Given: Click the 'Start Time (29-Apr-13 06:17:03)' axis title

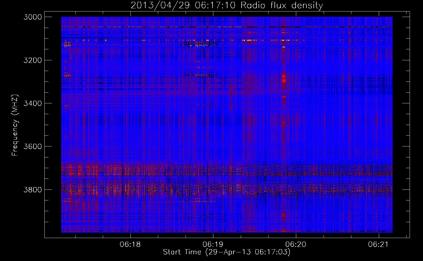Looking at the screenshot, I should coord(227,252).
